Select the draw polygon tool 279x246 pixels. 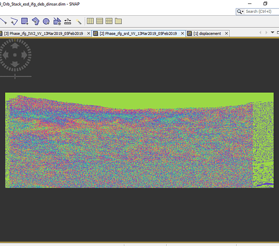point(35,21)
